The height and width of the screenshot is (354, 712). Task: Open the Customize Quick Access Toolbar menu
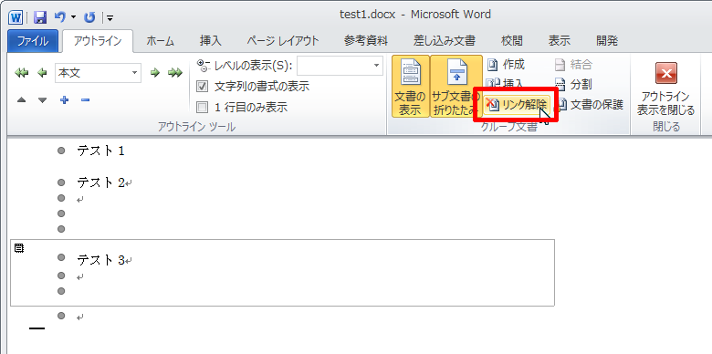click(x=110, y=18)
